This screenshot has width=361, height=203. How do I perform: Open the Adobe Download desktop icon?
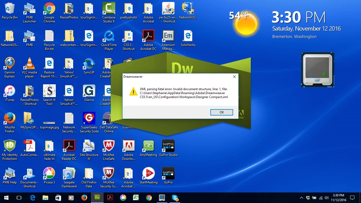(x=128, y=150)
